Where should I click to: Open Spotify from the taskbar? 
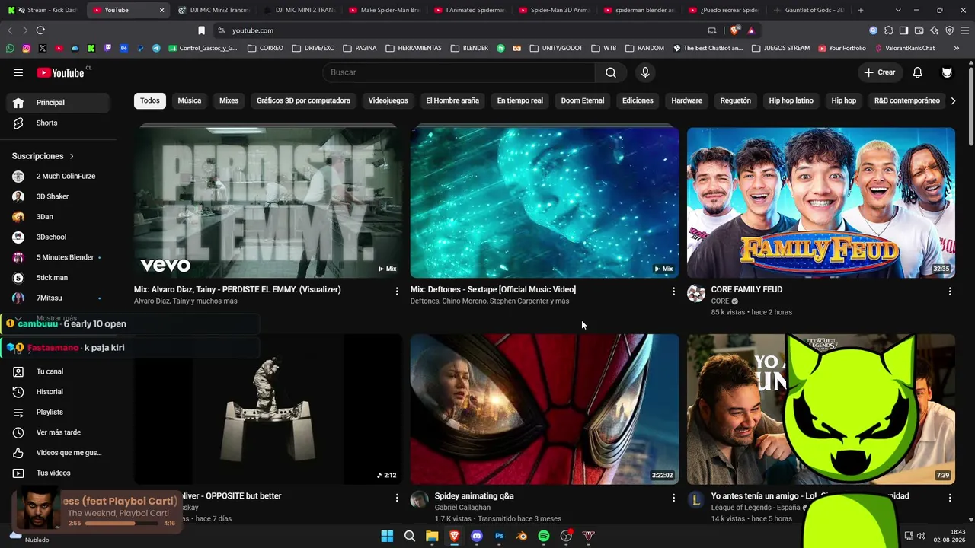544,536
